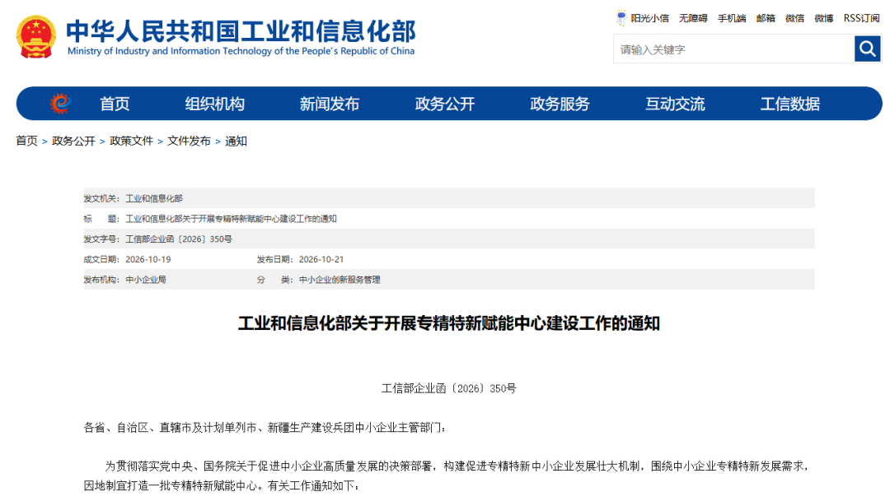The image size is (890, 501).
Task: Select 成文日期 value 2026-10-19
Action: (148, 260)
